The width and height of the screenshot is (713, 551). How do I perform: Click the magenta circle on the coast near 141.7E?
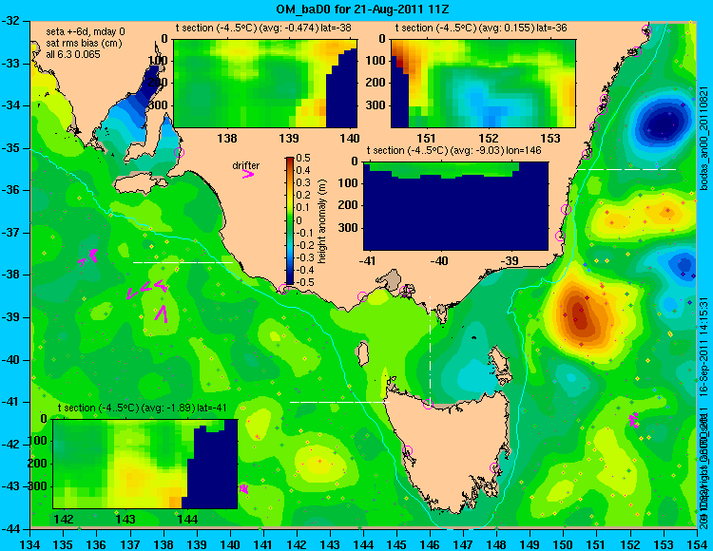(283, 289)
